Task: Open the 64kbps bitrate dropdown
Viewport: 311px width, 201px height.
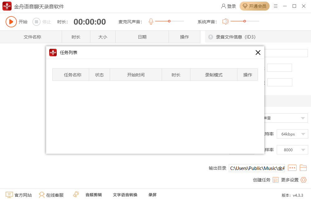Action: point(292,134)
